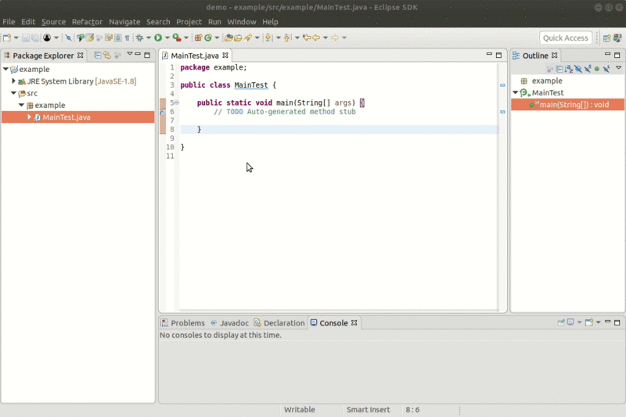
Task: Toggle Skip All Breakpoints icon
Action: point(68,38)
